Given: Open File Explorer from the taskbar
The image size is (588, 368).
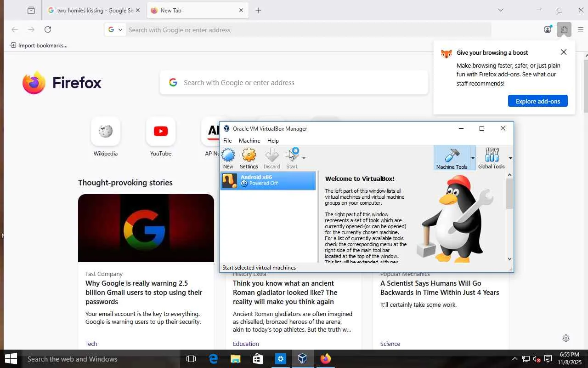Looking at the screenshot, I should (235, 359).
